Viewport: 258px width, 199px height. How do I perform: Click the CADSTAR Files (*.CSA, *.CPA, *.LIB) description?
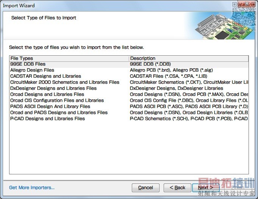click(x=169, y=76)
